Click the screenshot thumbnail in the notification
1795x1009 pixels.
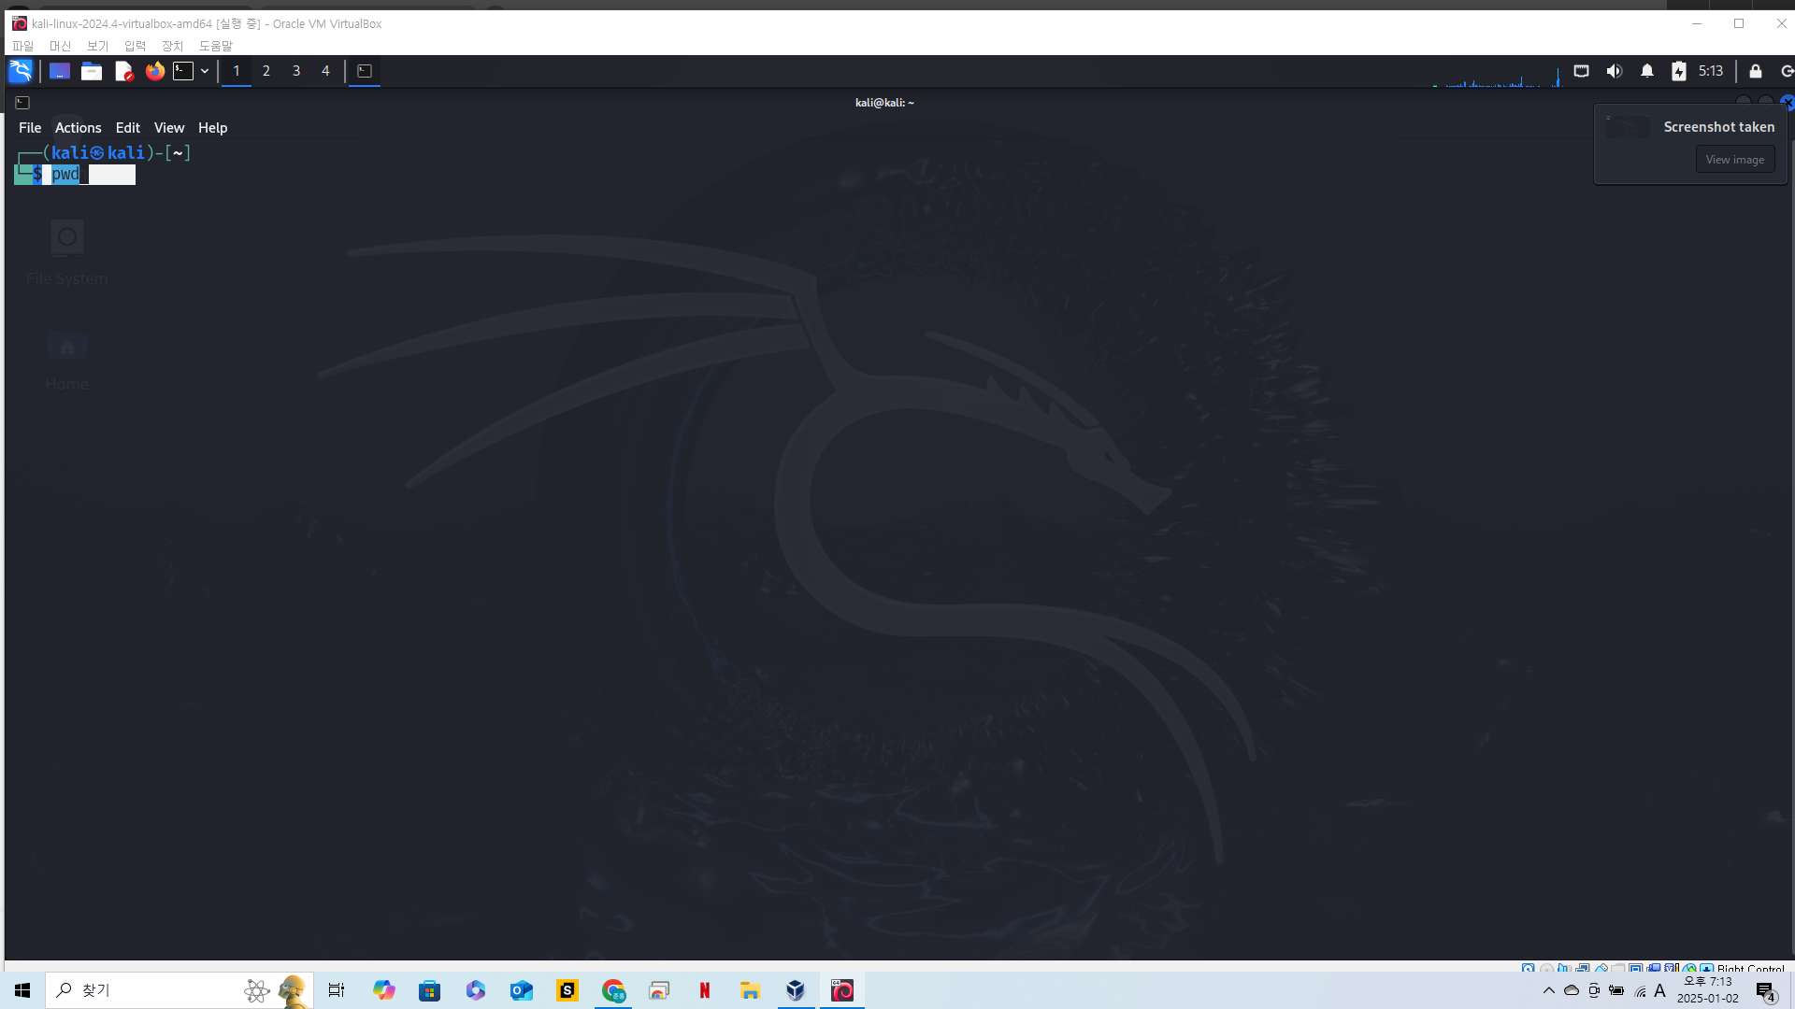(x=1629, y=127)
